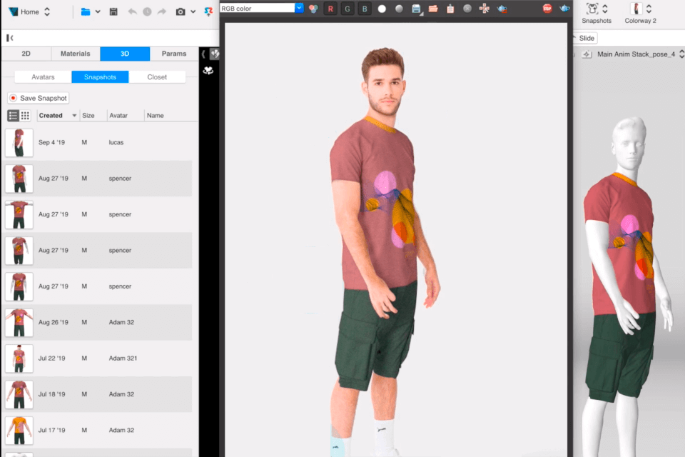Open the history clock icon
685x457 pixels.
pyautogui.click(x=147, y=12)
